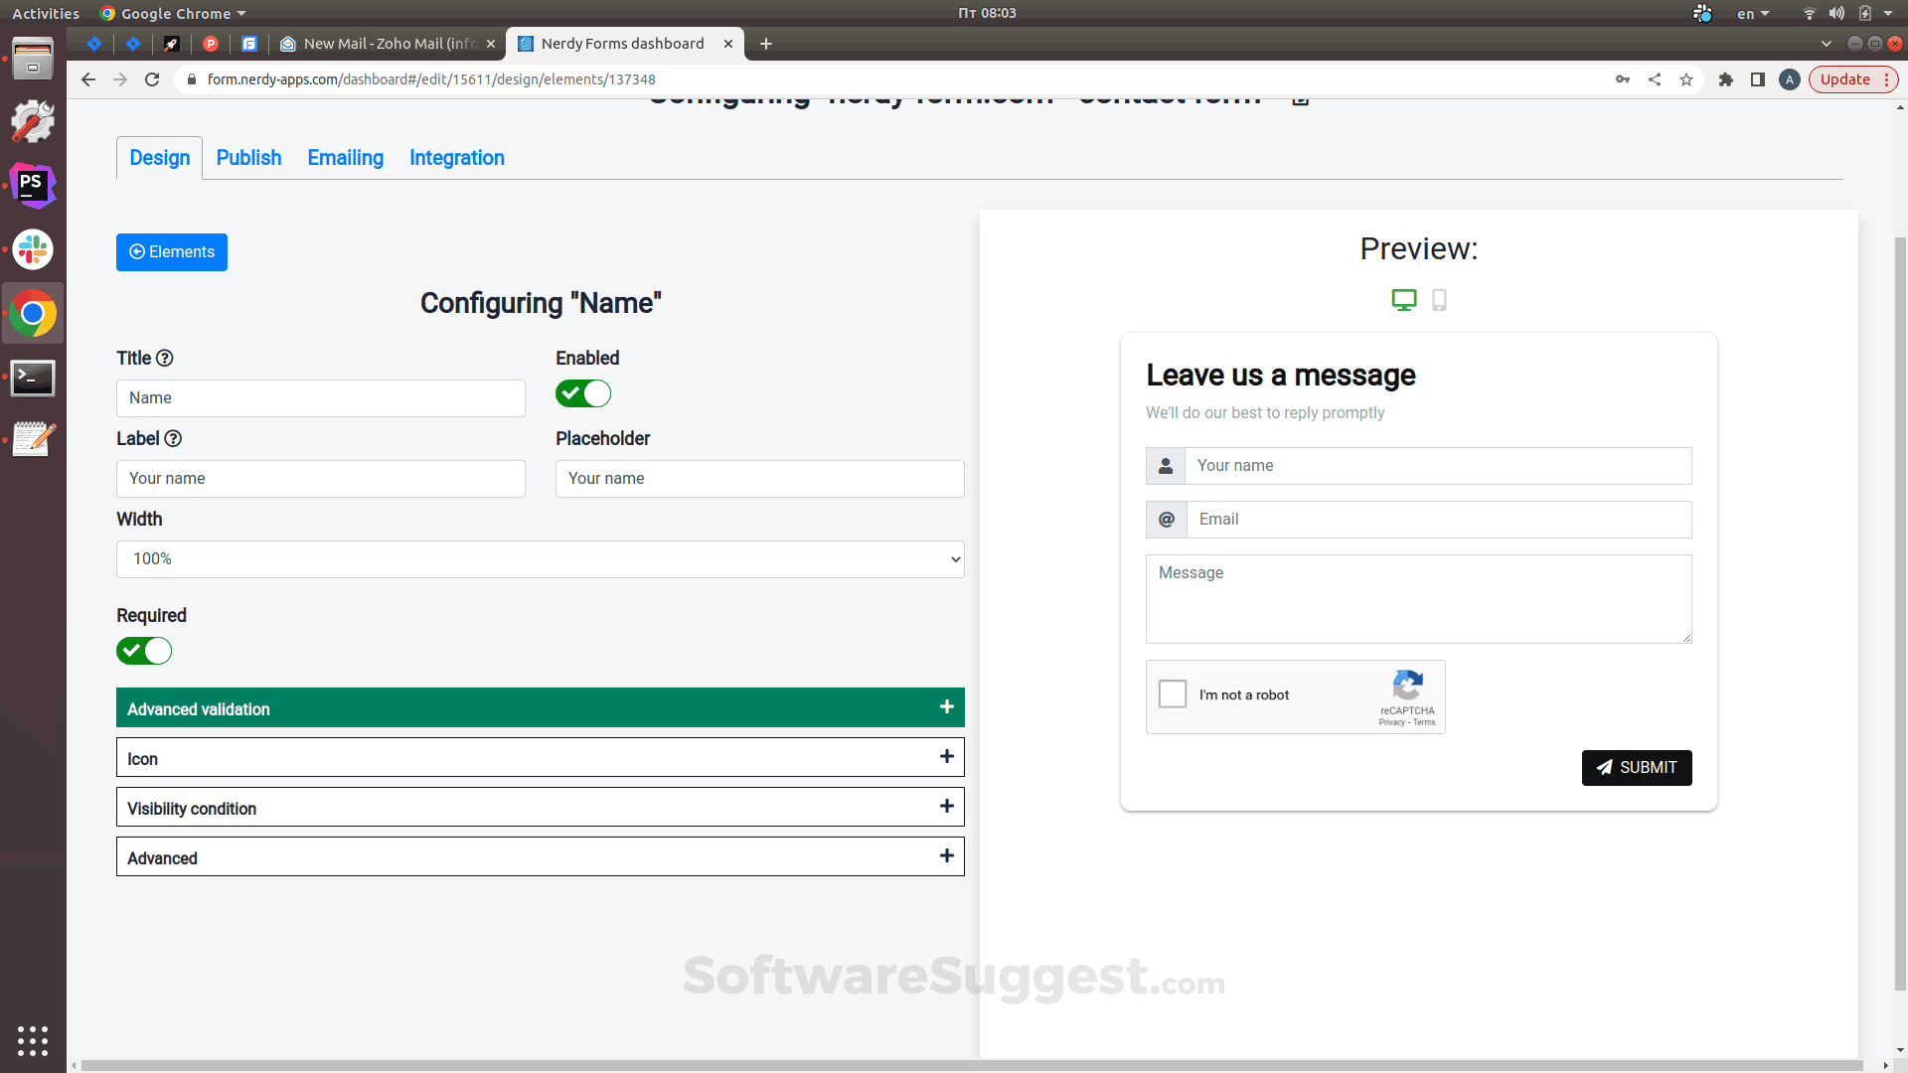Viewport: 1908px width, 1073px height.
Task: Switch preview to mobile view icon
Action: pyautogui.click(x=1439, y=300)
